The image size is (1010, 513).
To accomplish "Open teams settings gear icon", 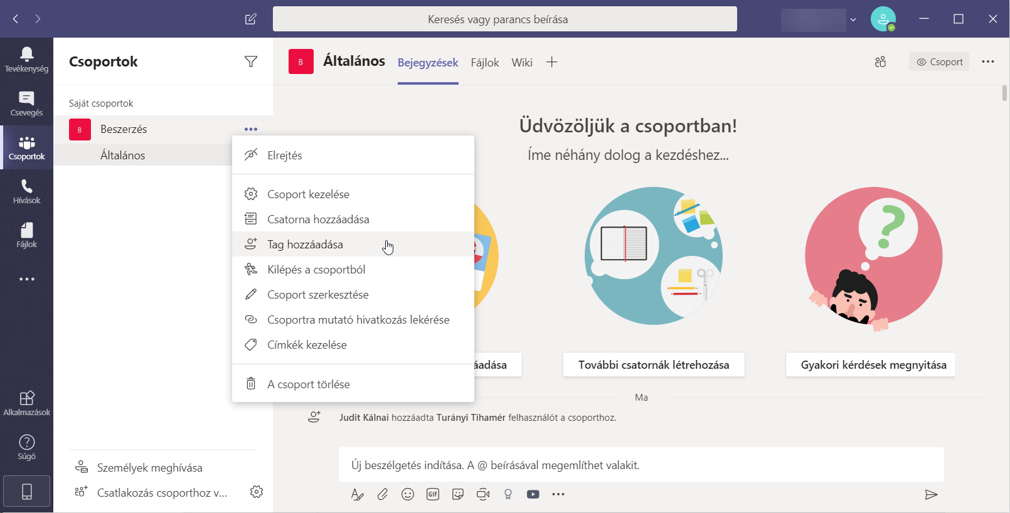I will coord(257,492).
